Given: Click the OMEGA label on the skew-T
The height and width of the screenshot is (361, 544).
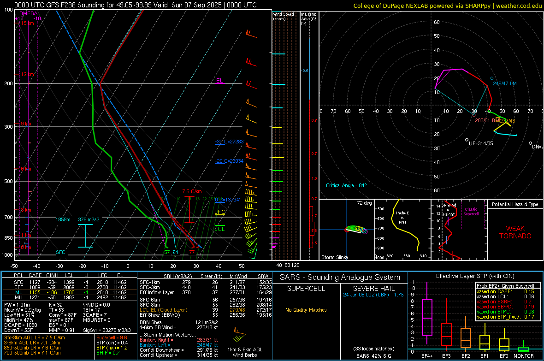Looking at the screenshot, I should (29, 13).
